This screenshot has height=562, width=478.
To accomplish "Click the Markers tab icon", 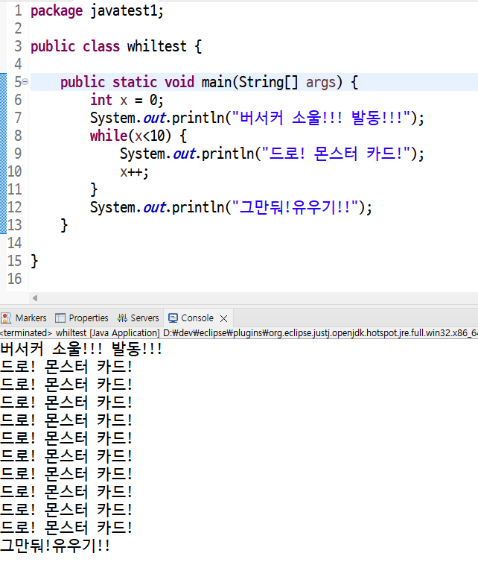I will (x=6, y=318).
